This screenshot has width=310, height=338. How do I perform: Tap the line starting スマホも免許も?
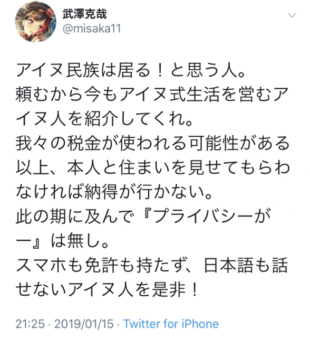coord(152,265)
